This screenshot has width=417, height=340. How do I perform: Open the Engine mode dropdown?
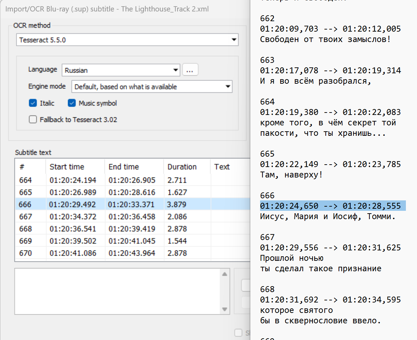(152, 87)
